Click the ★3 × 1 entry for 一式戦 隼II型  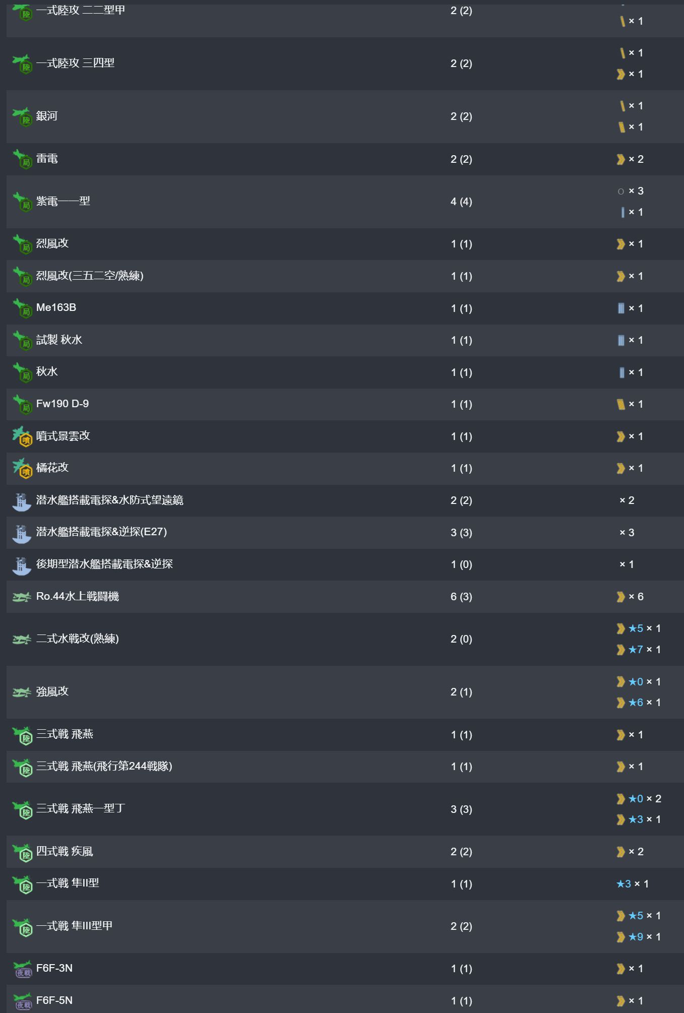click(632, 884)
